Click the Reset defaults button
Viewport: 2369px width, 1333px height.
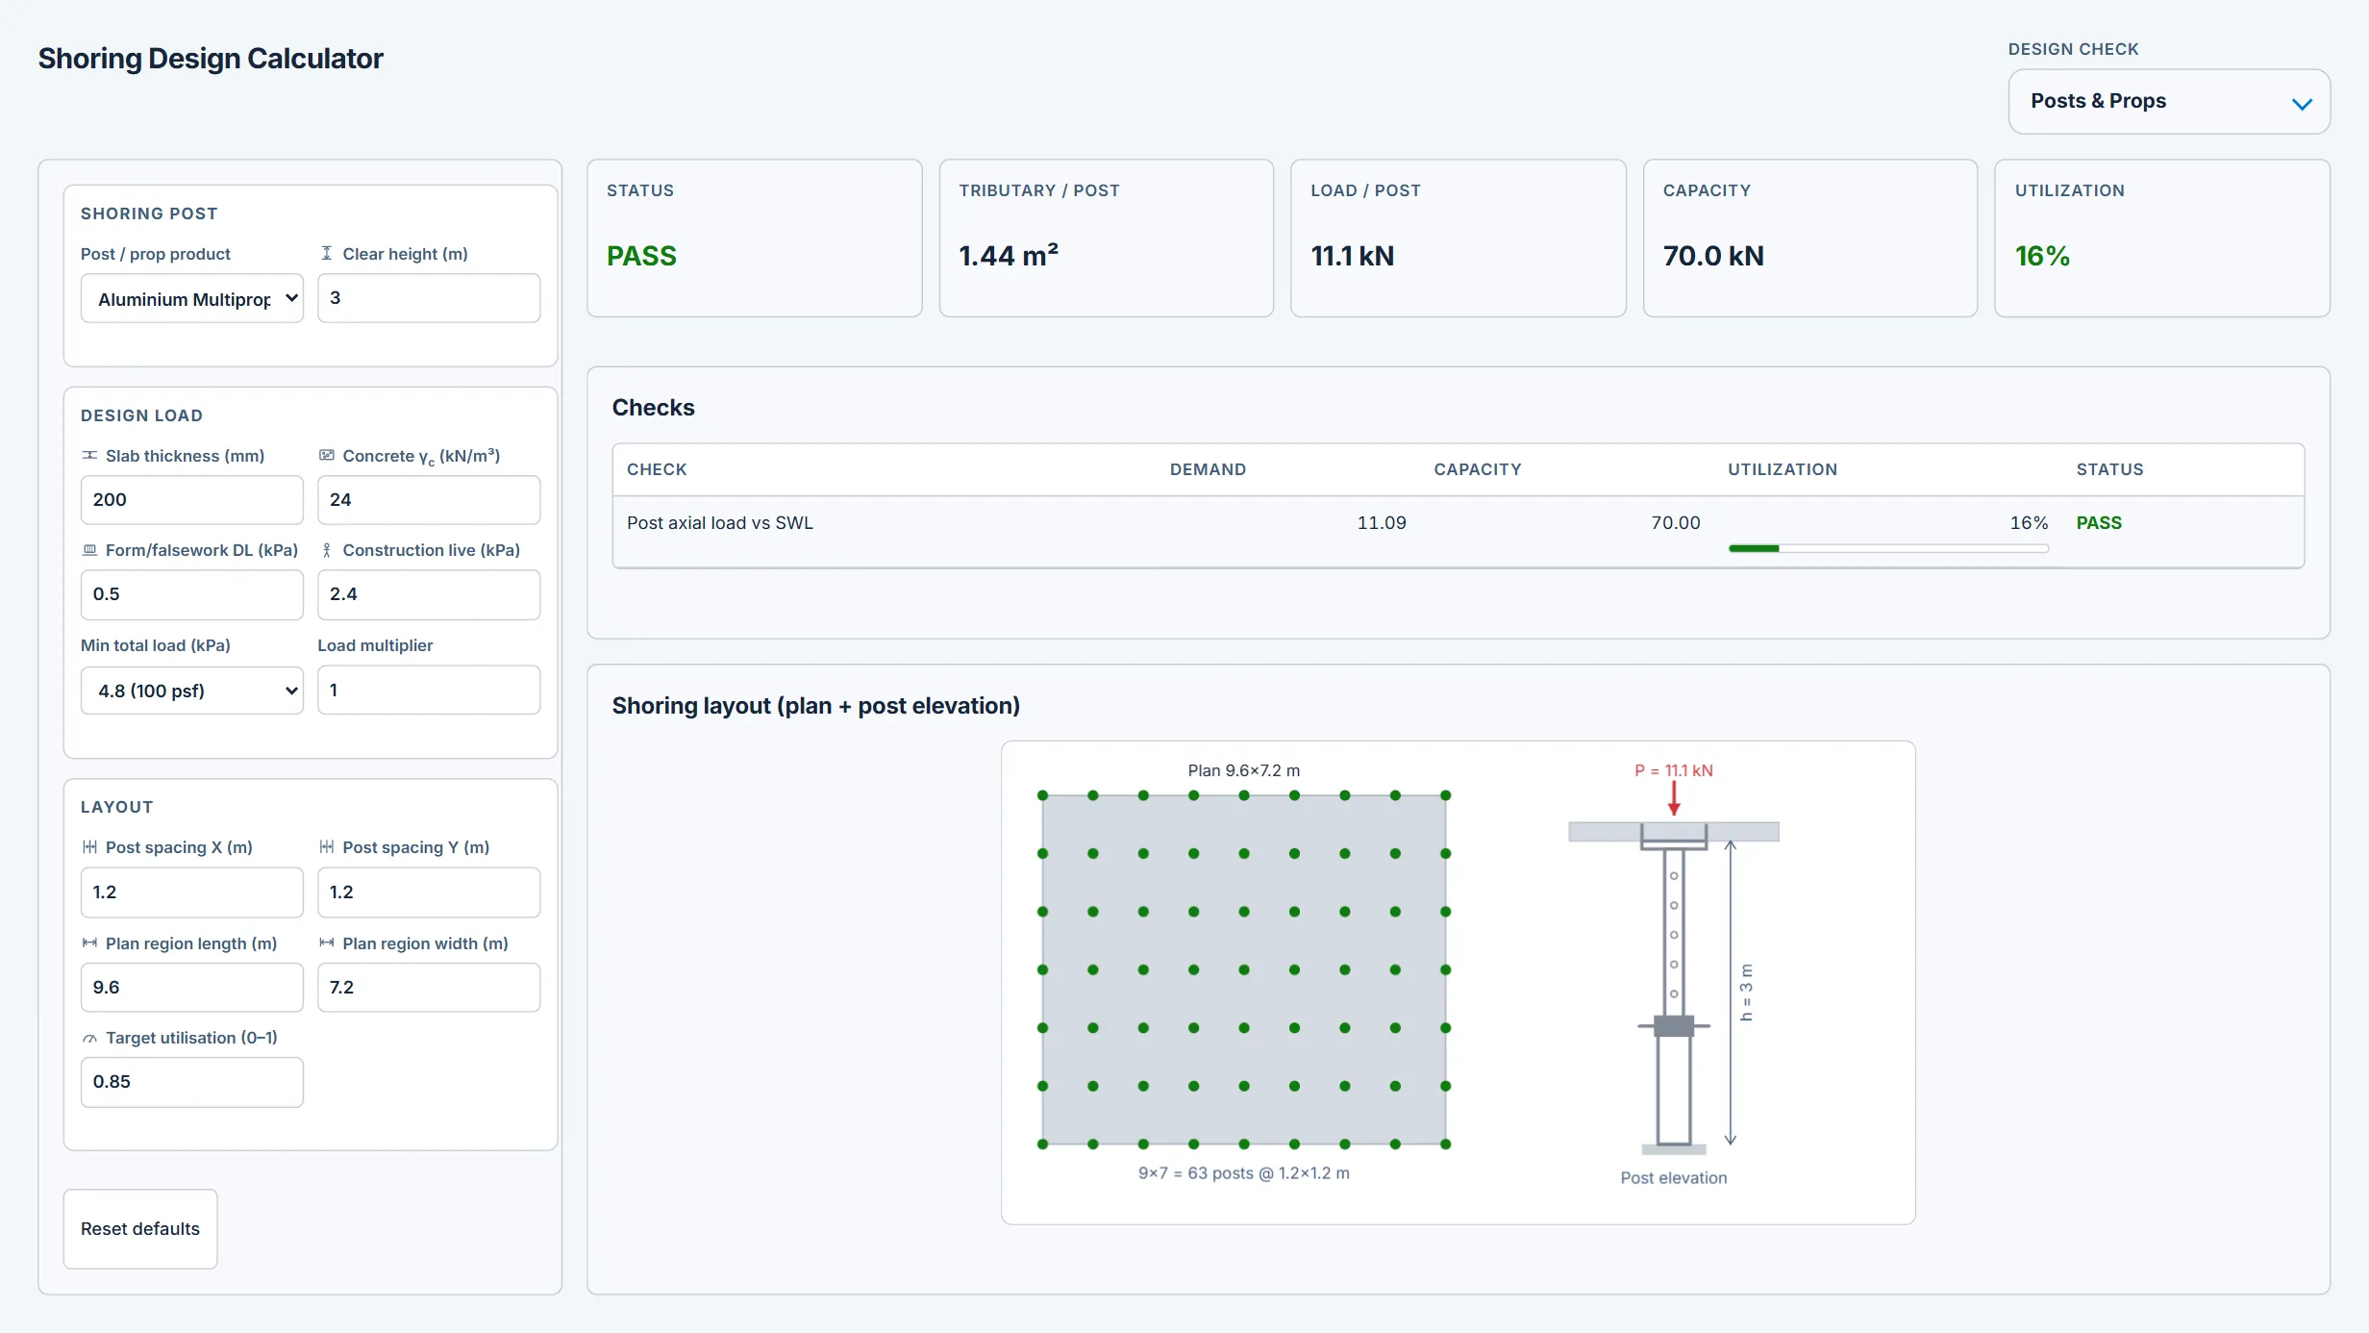point(140,1228)
